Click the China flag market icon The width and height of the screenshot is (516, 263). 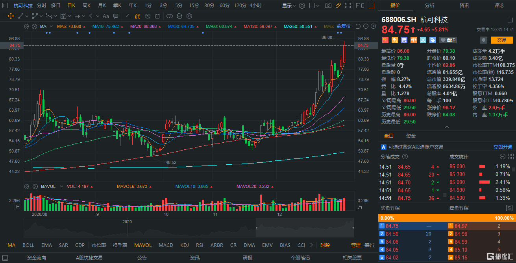coord(385,40)
